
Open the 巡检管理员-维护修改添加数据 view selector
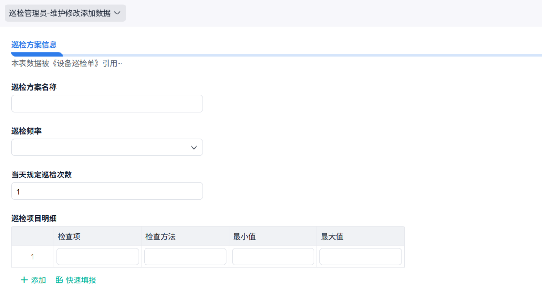pyautogui.click(x=60, y=14)
